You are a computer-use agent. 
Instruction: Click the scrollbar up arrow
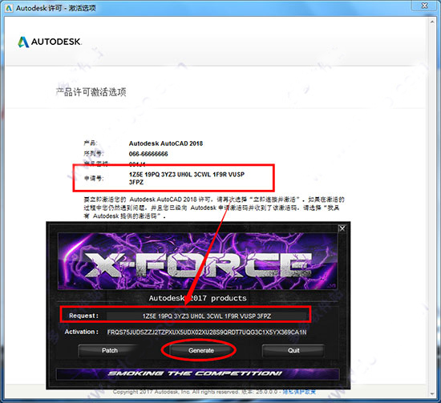tap(432, 22)
